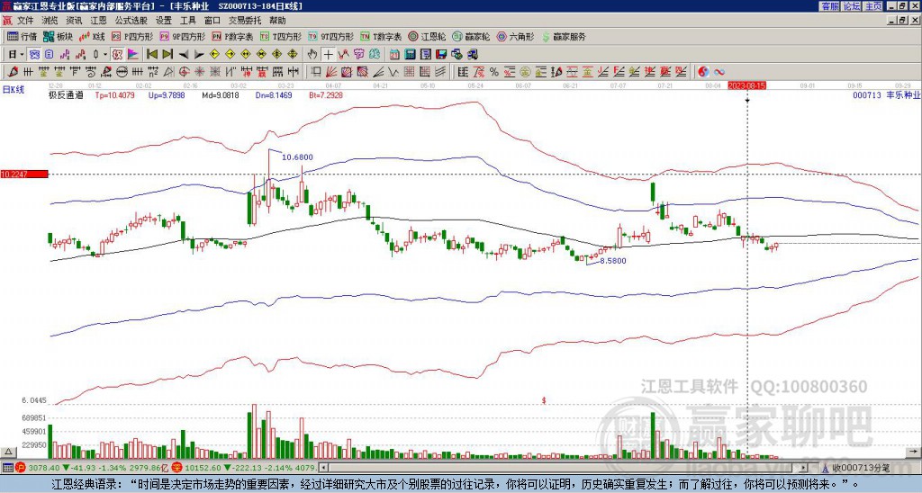Image resolution: width=922 pixels, height=493 pixels.
Task: Click the red grid square tool
Action: [x=409, y=72]
